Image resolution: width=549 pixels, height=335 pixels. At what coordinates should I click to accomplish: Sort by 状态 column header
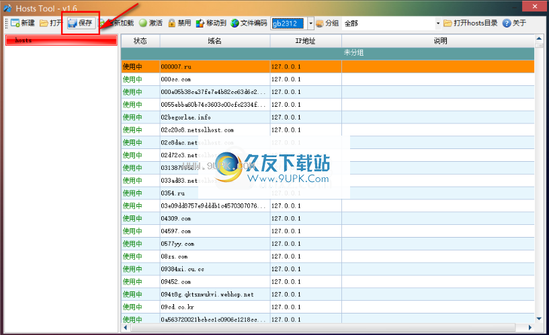(140, 41)
